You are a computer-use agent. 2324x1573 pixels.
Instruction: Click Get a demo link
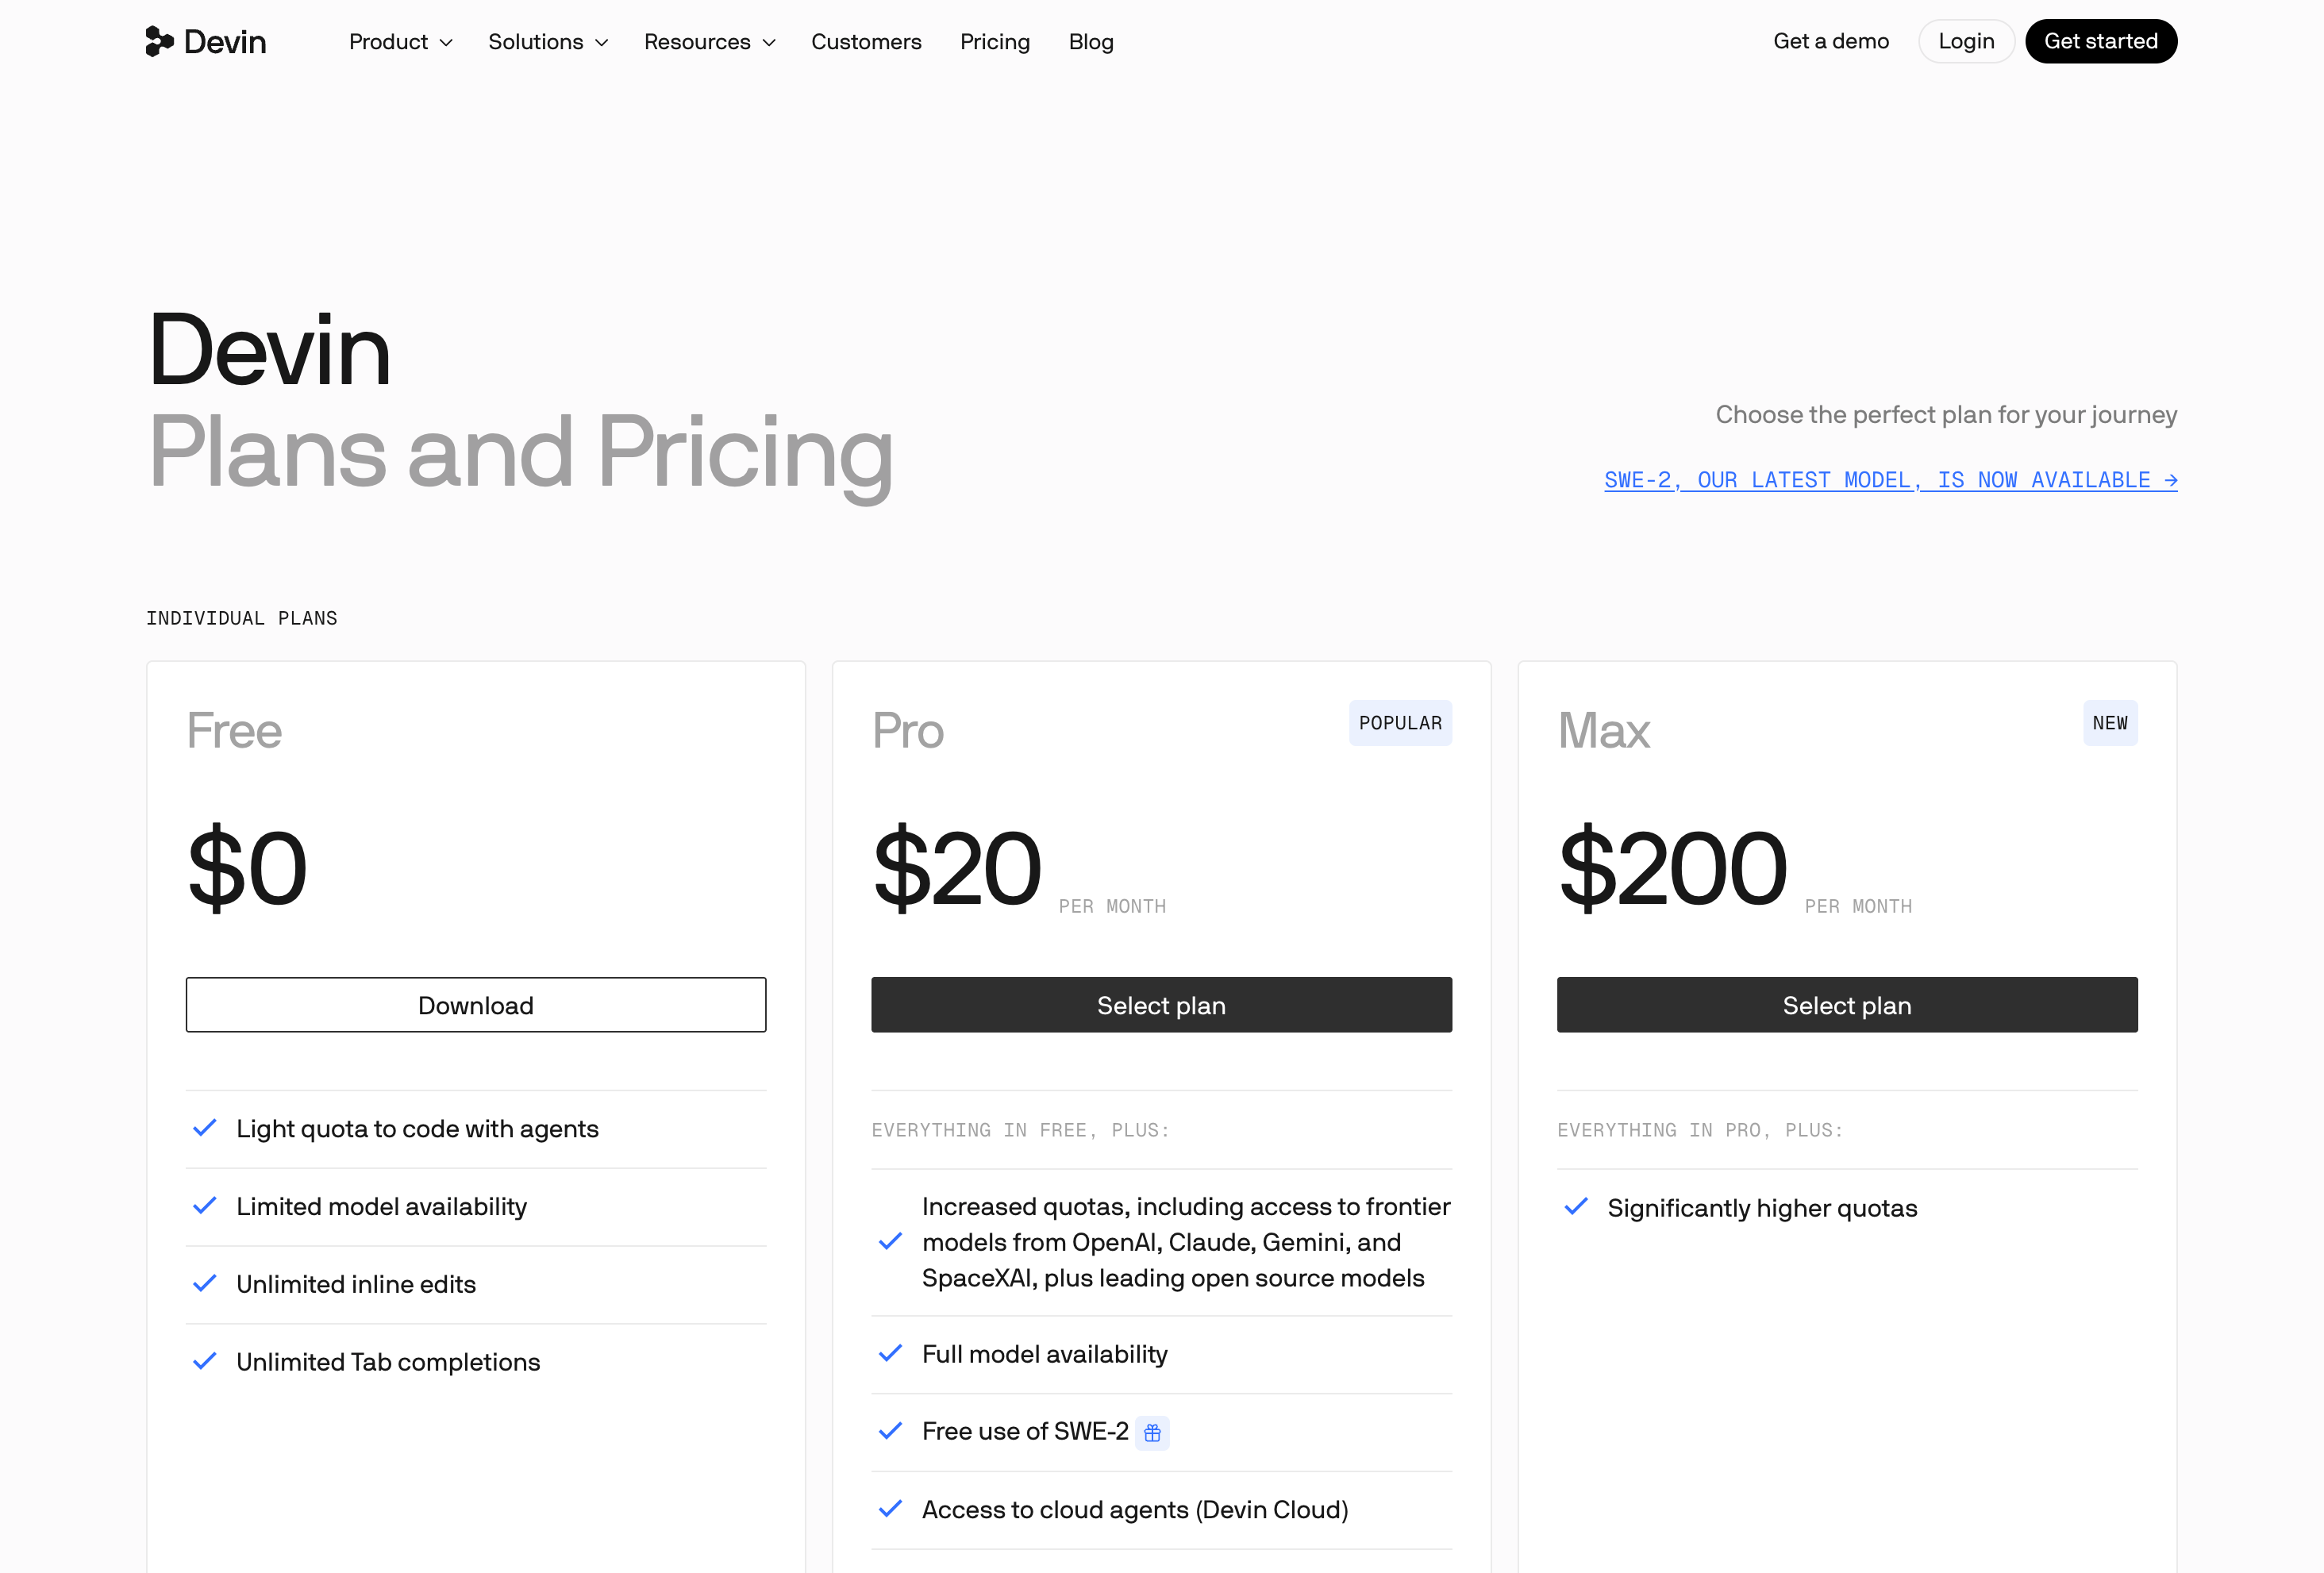[1831, 41]
